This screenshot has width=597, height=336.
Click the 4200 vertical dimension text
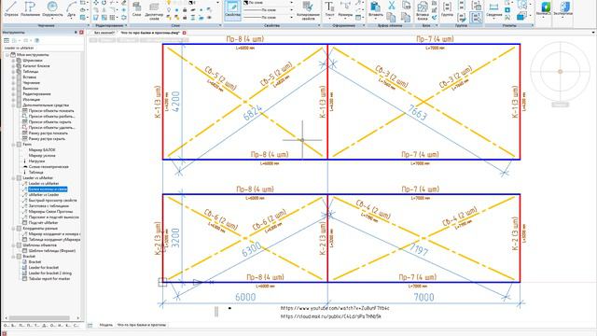175,102
